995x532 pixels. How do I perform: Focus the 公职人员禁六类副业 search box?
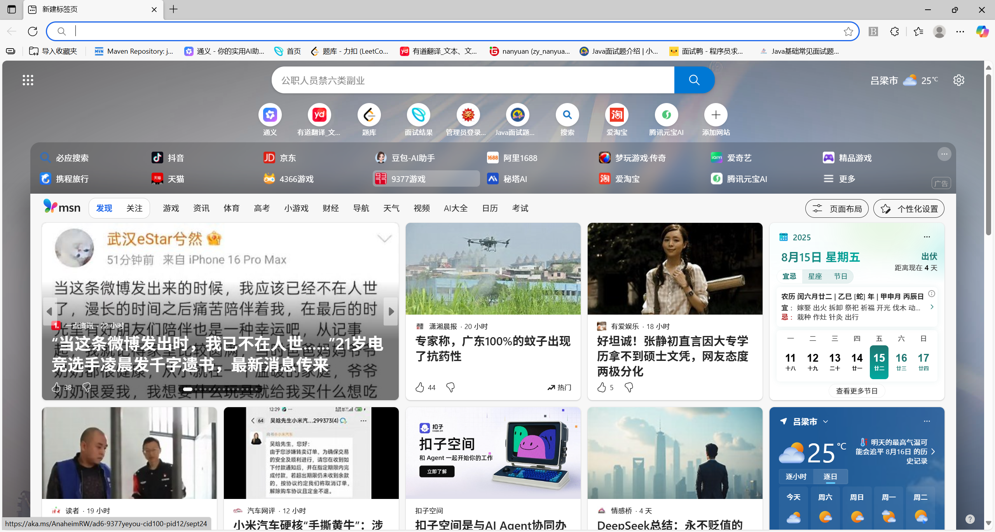[473, 80]
